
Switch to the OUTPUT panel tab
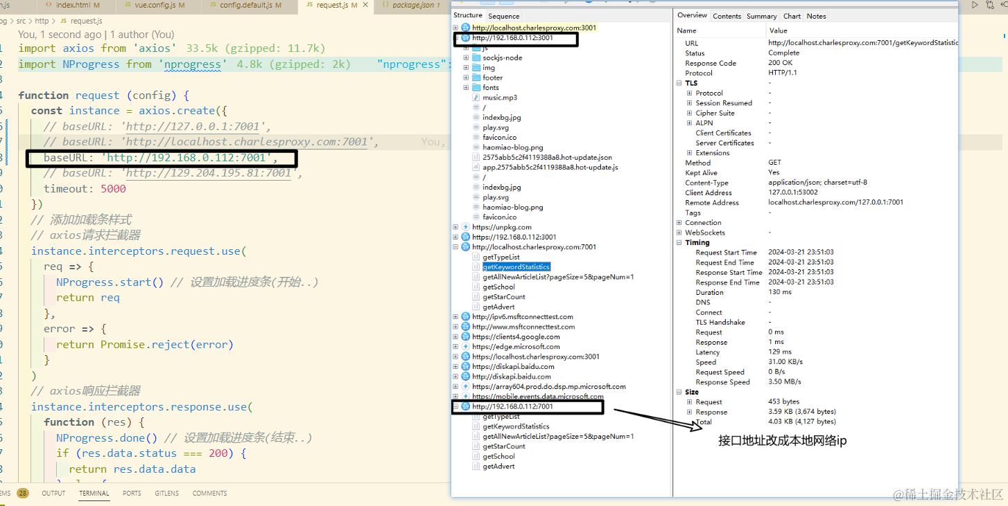coord(53,494)
